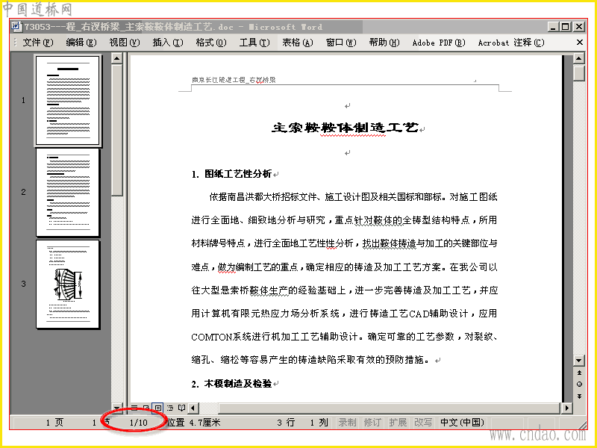Open the 格式(O) menu
597x448 pixels.
click(211, 43)
